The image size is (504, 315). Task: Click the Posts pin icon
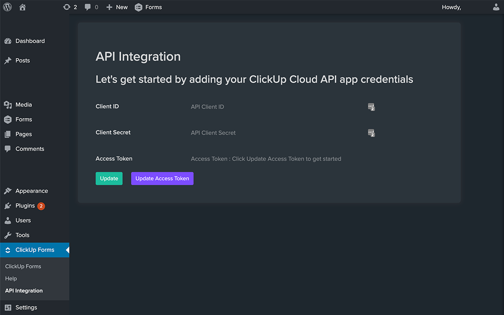(x=8, y=61)
